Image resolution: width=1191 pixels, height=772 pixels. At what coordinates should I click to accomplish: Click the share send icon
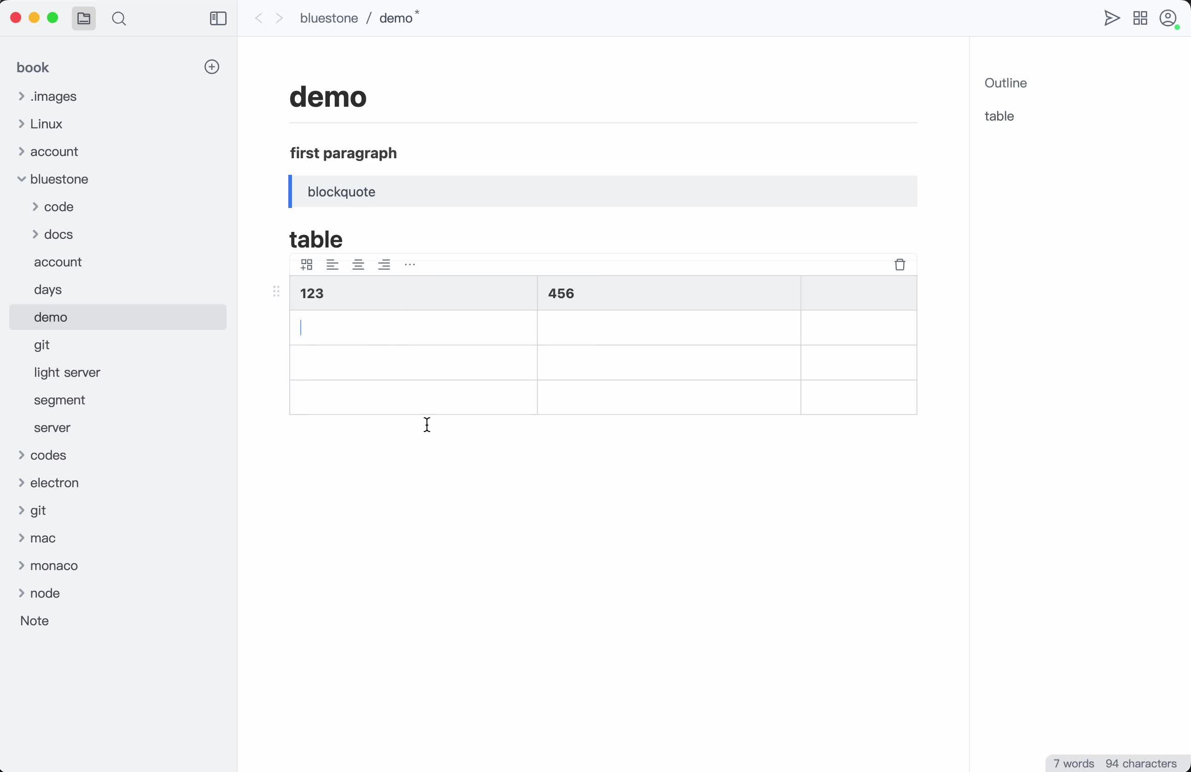coord(1111,18)
